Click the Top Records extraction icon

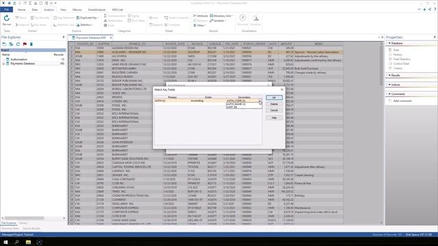pos(40,18)
